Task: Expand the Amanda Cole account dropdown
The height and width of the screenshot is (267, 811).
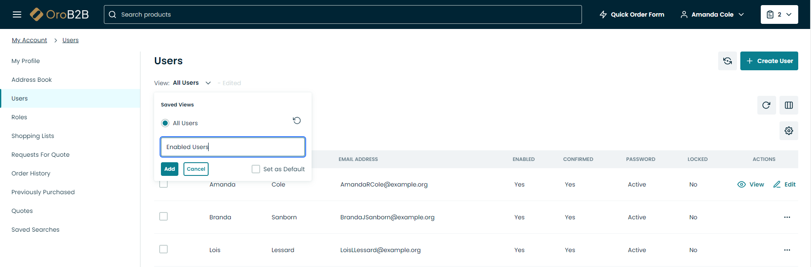Action: pyautogui.click(x=712, y=14)
